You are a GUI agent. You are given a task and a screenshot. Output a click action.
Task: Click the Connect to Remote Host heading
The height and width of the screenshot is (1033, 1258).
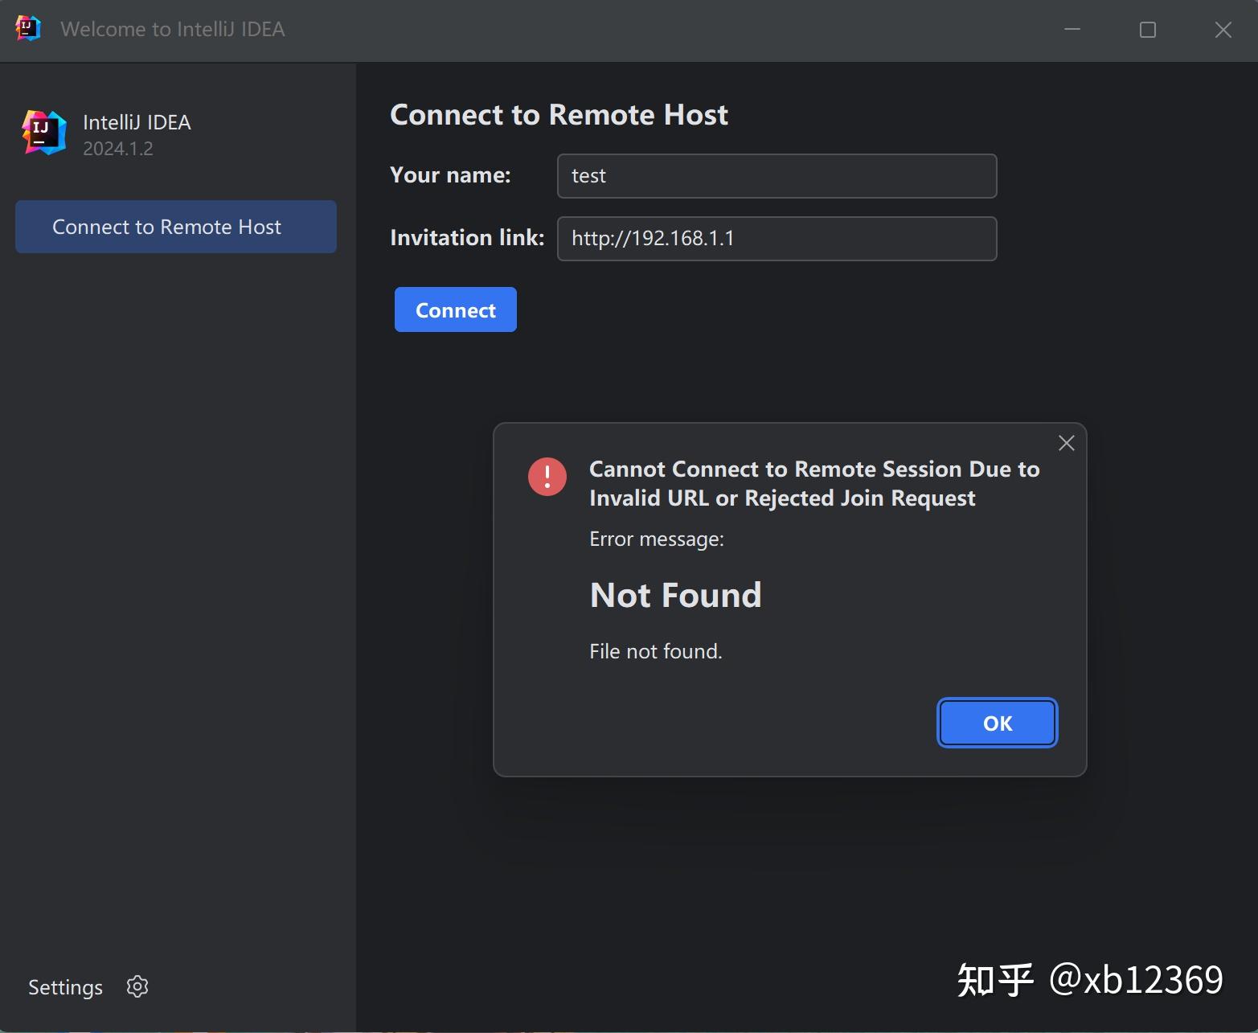click(x=559, y=114)
